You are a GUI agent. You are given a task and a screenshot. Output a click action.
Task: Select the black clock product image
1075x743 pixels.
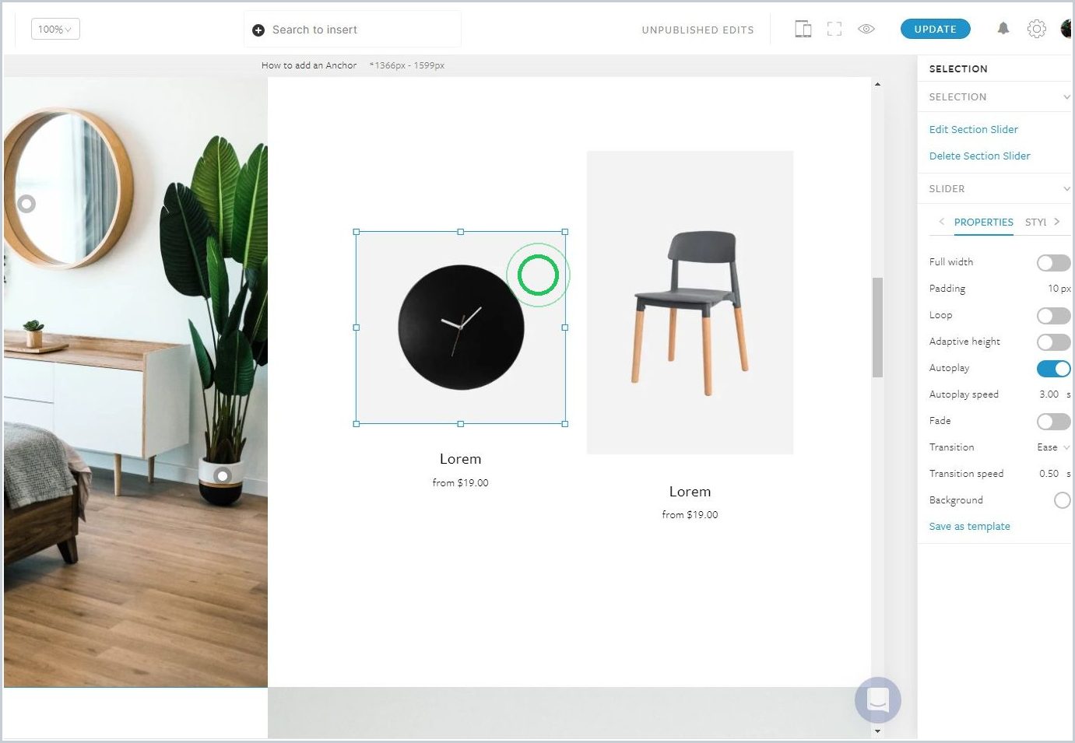[461, 328]
